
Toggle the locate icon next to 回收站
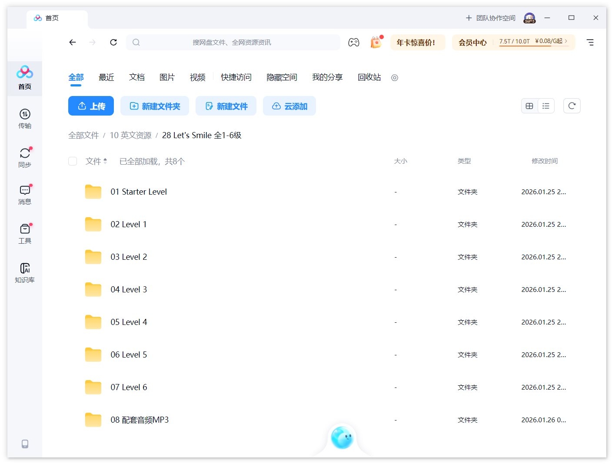coord(394,78)
